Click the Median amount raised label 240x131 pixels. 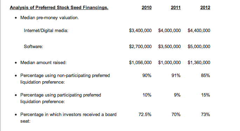click(x=44, y=63)
